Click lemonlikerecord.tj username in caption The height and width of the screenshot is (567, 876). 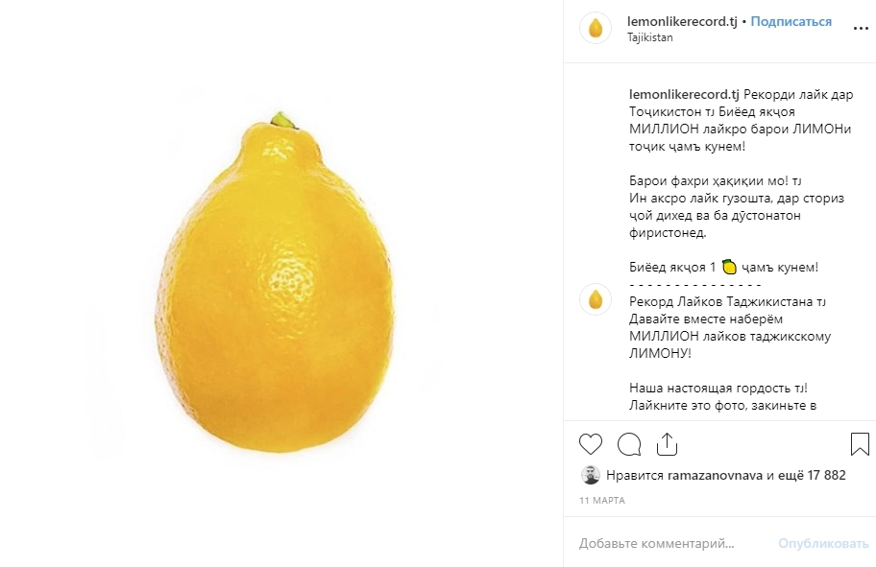[684, 94]
